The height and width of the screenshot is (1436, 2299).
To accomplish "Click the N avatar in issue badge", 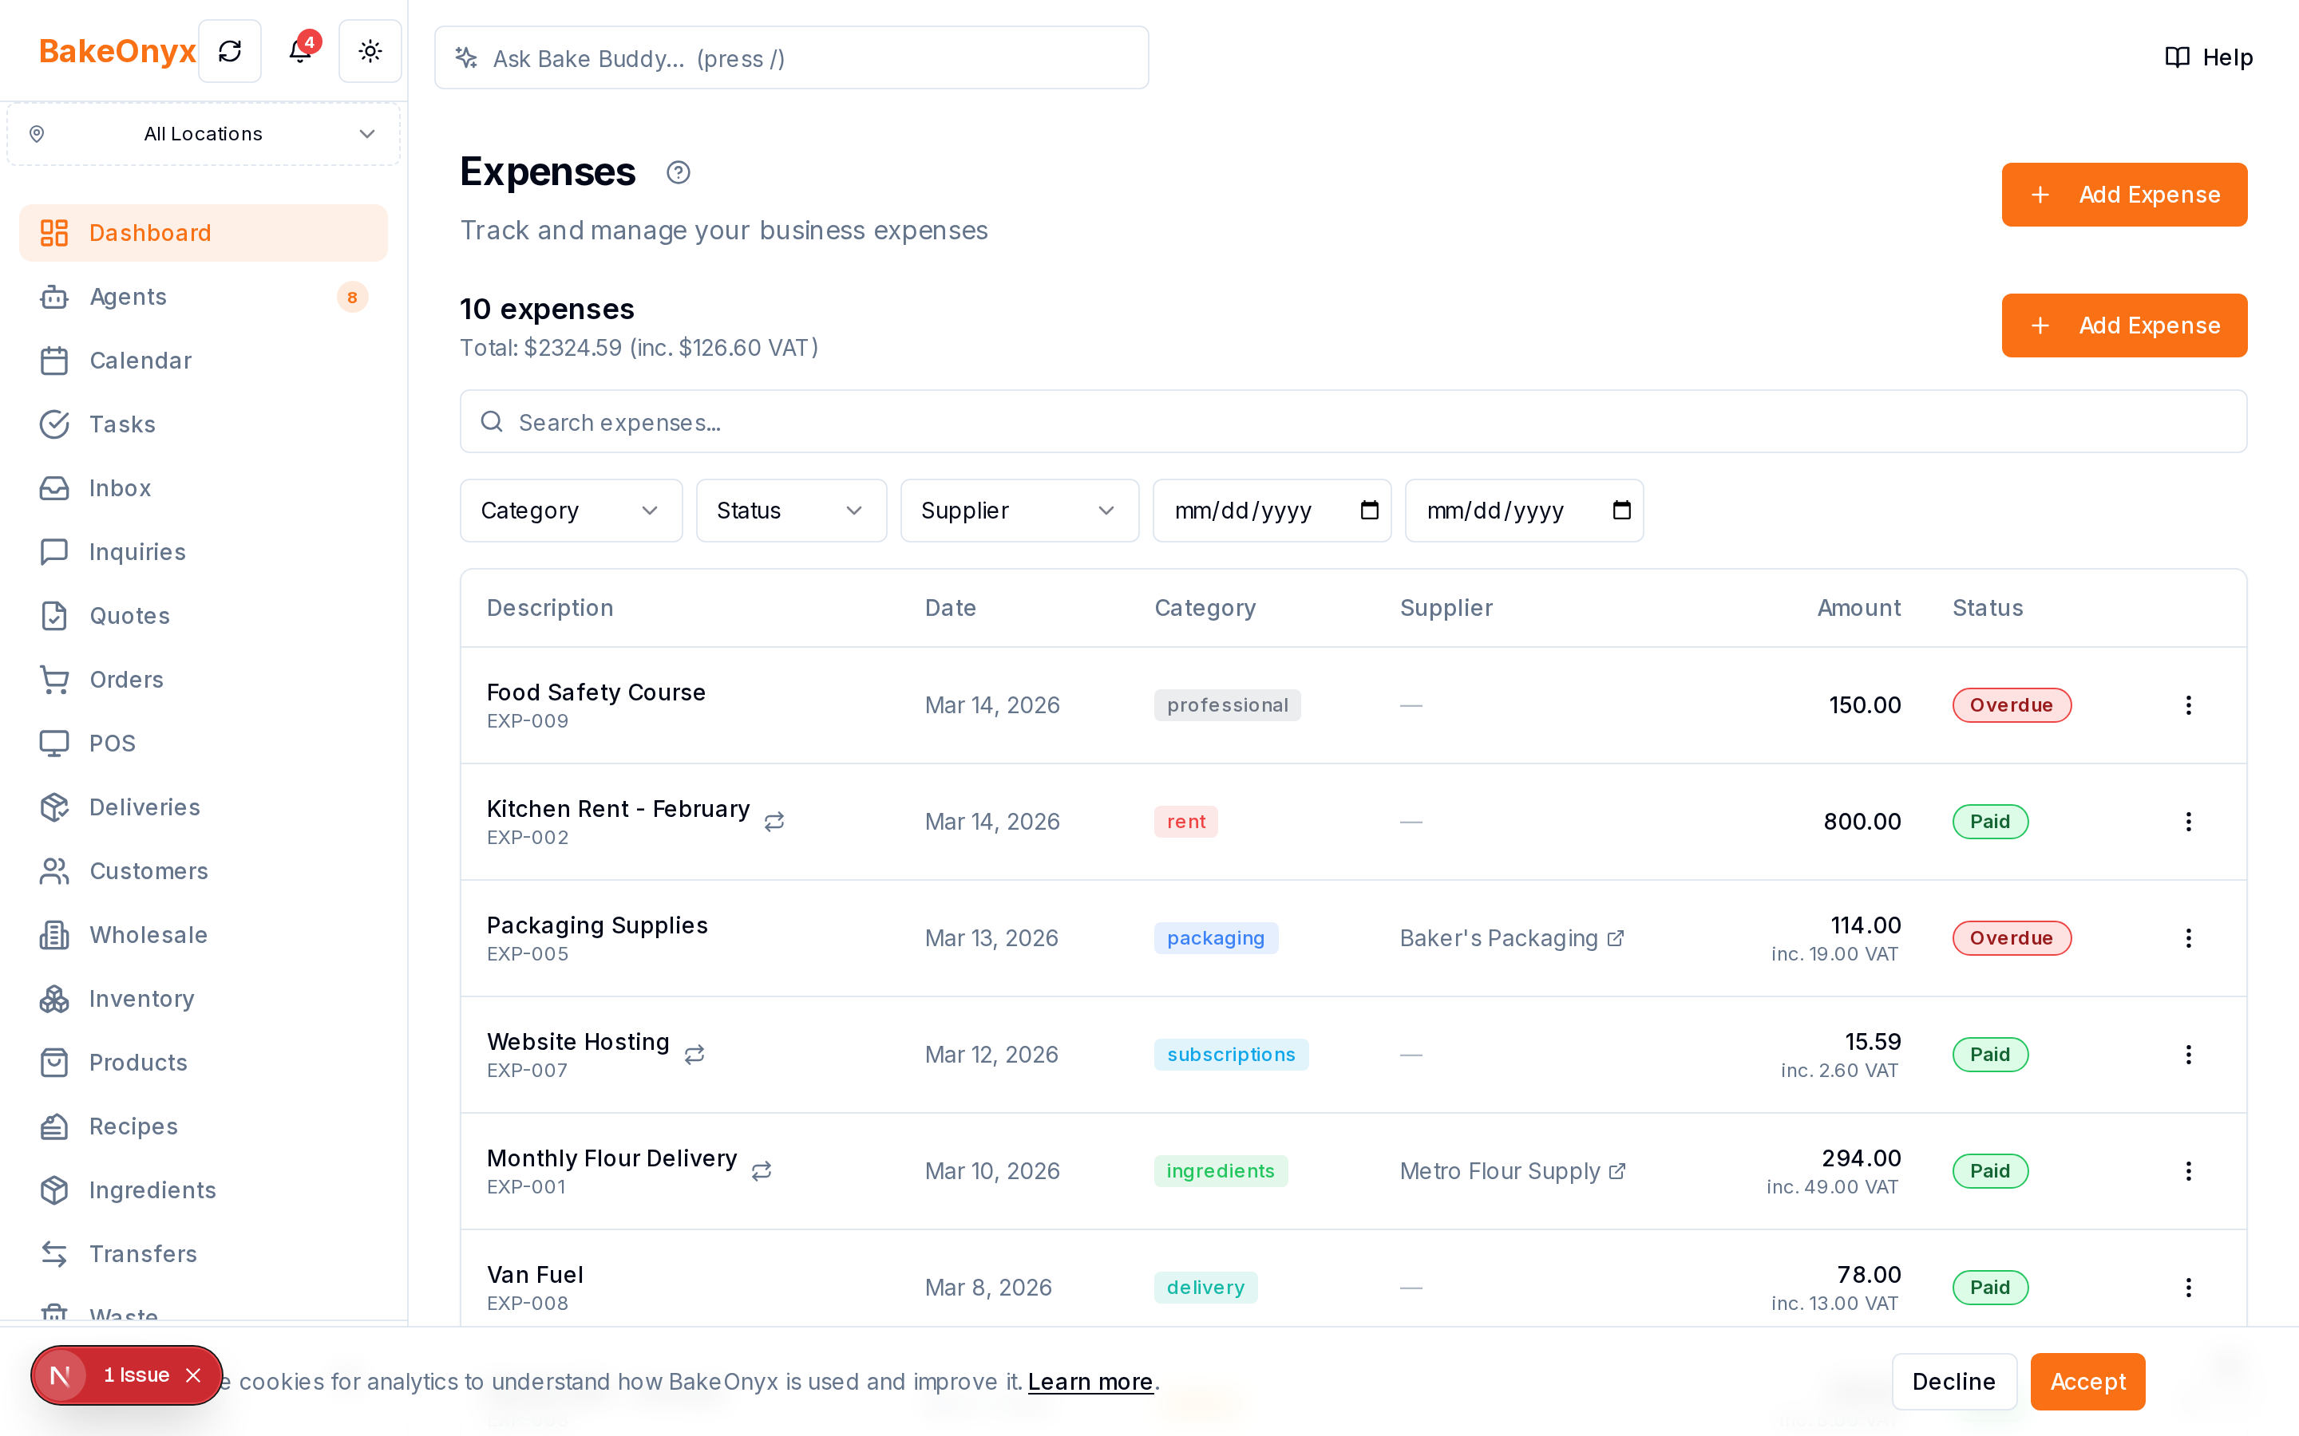I will [x=60, y=1375].
